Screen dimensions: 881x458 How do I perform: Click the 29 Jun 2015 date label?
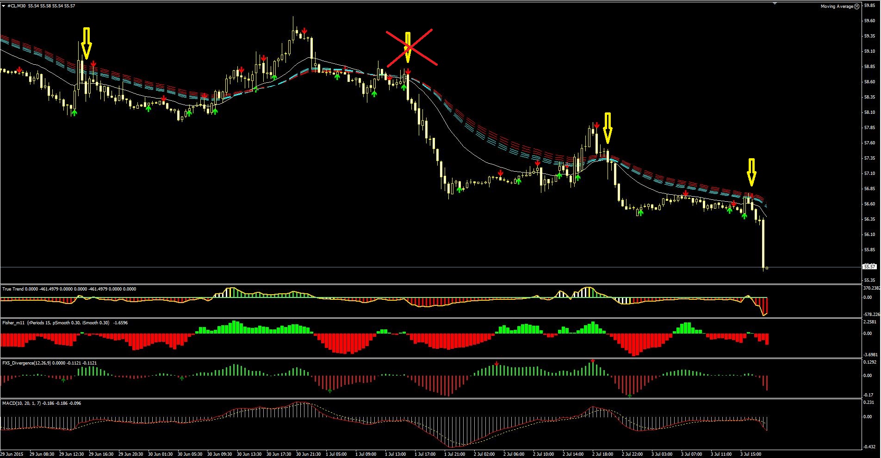pyautogui.click(x=12, y=454)
